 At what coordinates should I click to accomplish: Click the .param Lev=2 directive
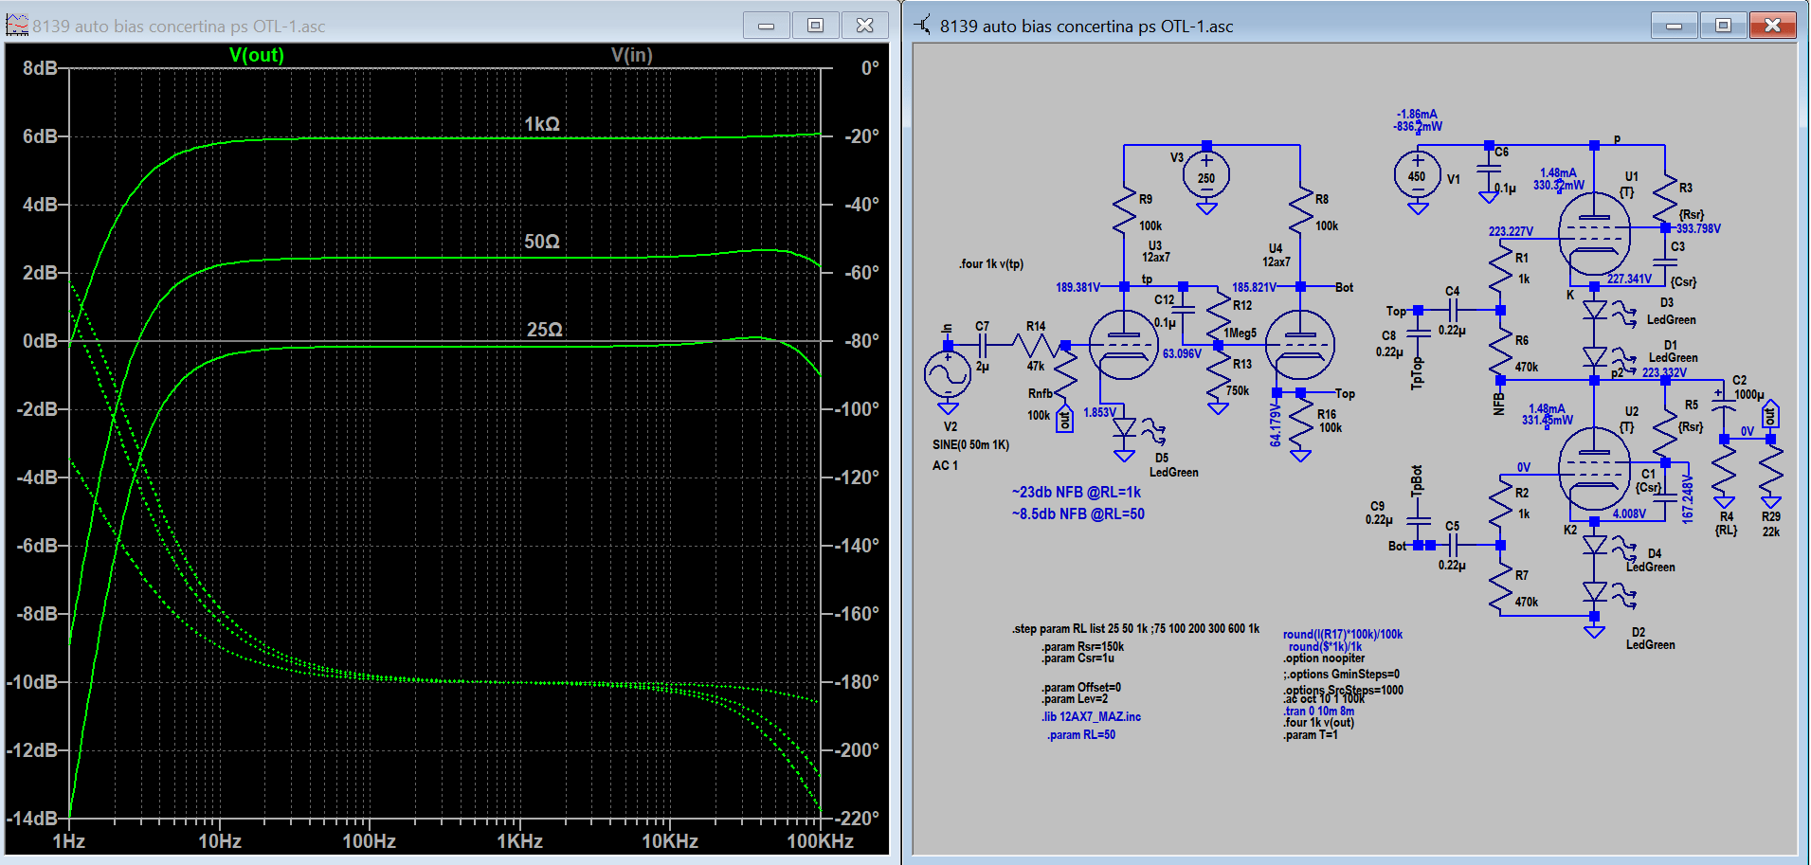[1075, 699]
